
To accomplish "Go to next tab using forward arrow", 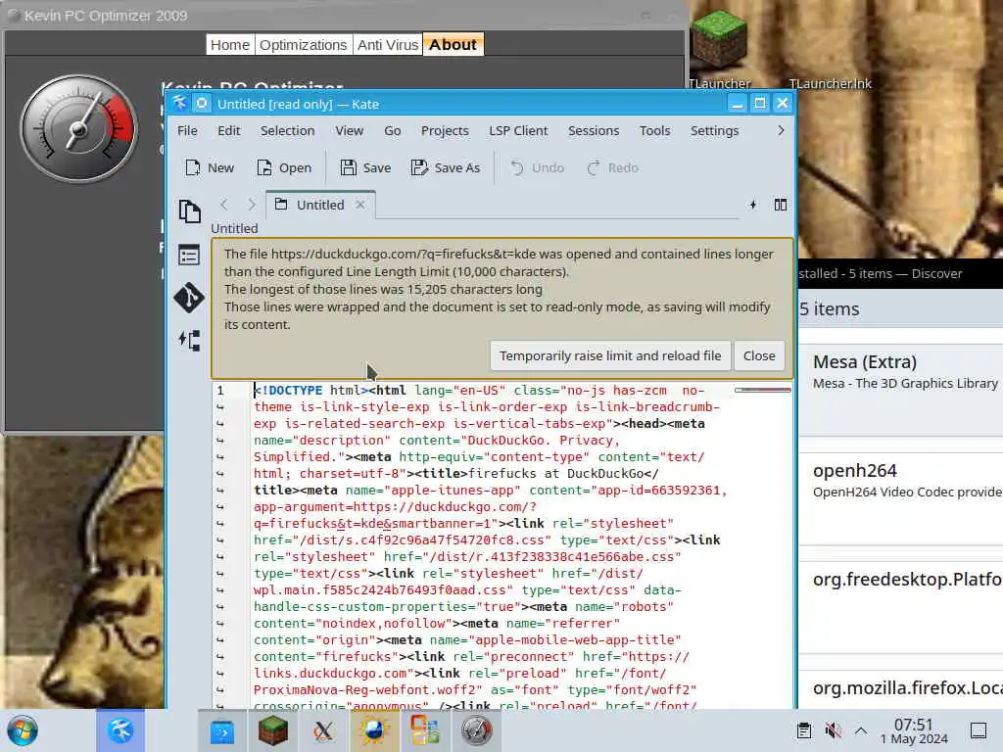I will pos(252,205).
